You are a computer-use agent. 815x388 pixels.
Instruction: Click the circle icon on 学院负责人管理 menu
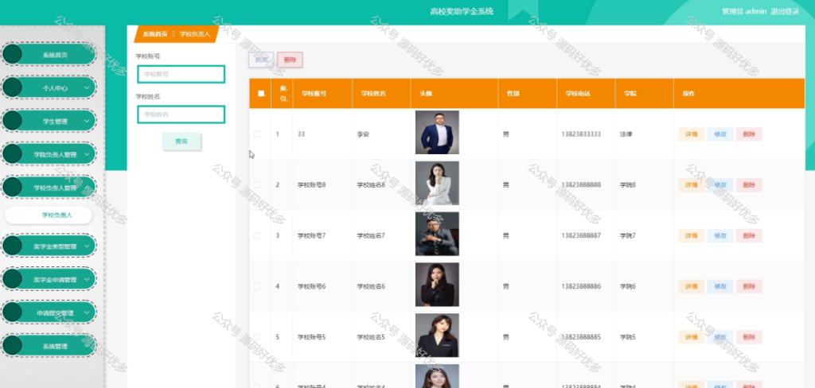tap(12, 154)
